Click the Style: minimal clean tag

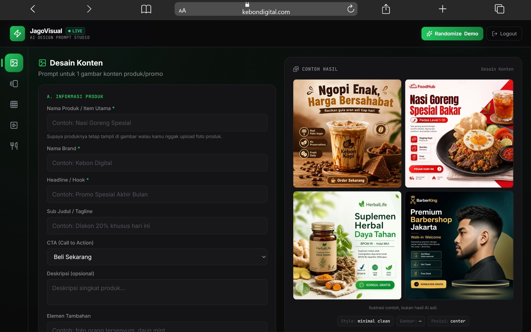(365, 321)
